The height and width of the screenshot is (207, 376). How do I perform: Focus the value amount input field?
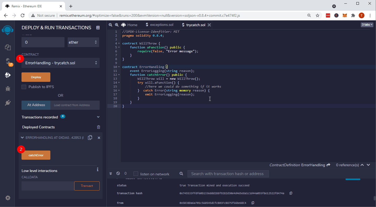pos(43,42)
